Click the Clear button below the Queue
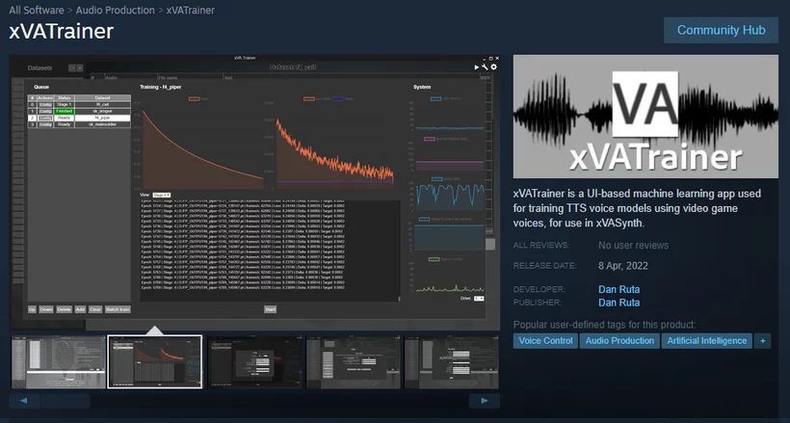The width and height of the screenshot is (790, 423). tap(95, 309)
